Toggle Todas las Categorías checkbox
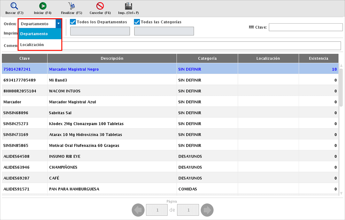The width and height of the screenshot is (345, 220). pyautogui.click(x=137, y=22)
